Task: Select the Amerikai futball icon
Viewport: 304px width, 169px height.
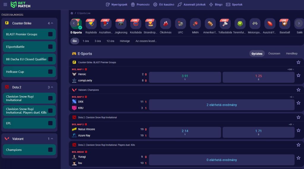Action: 210,24
